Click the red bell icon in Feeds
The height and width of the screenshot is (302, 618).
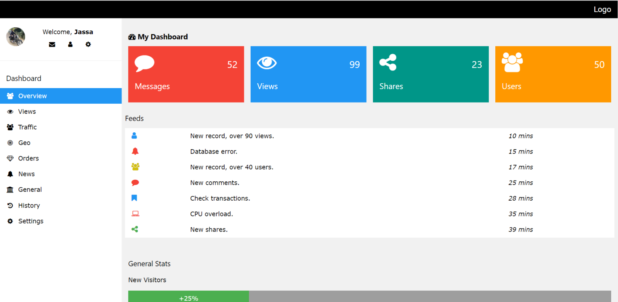coord(135,151)
